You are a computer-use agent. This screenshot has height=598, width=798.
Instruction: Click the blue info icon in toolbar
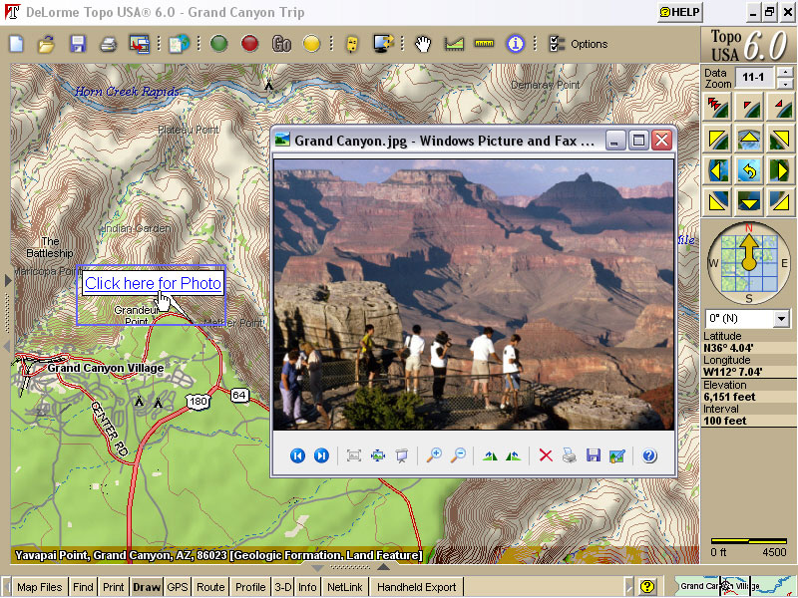(x=515, y=44)
